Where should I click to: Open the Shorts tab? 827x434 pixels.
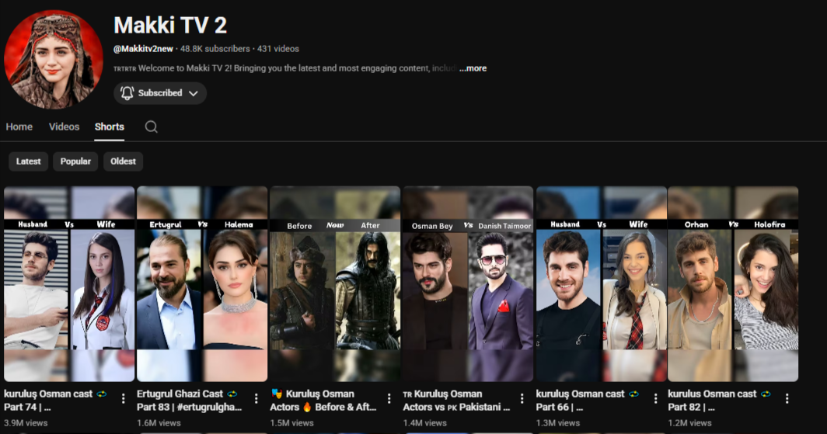(x=110, y=127)
